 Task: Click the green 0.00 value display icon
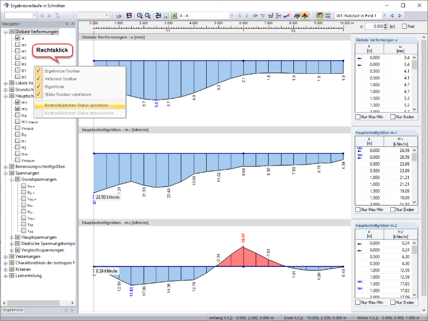click(328, 16)
